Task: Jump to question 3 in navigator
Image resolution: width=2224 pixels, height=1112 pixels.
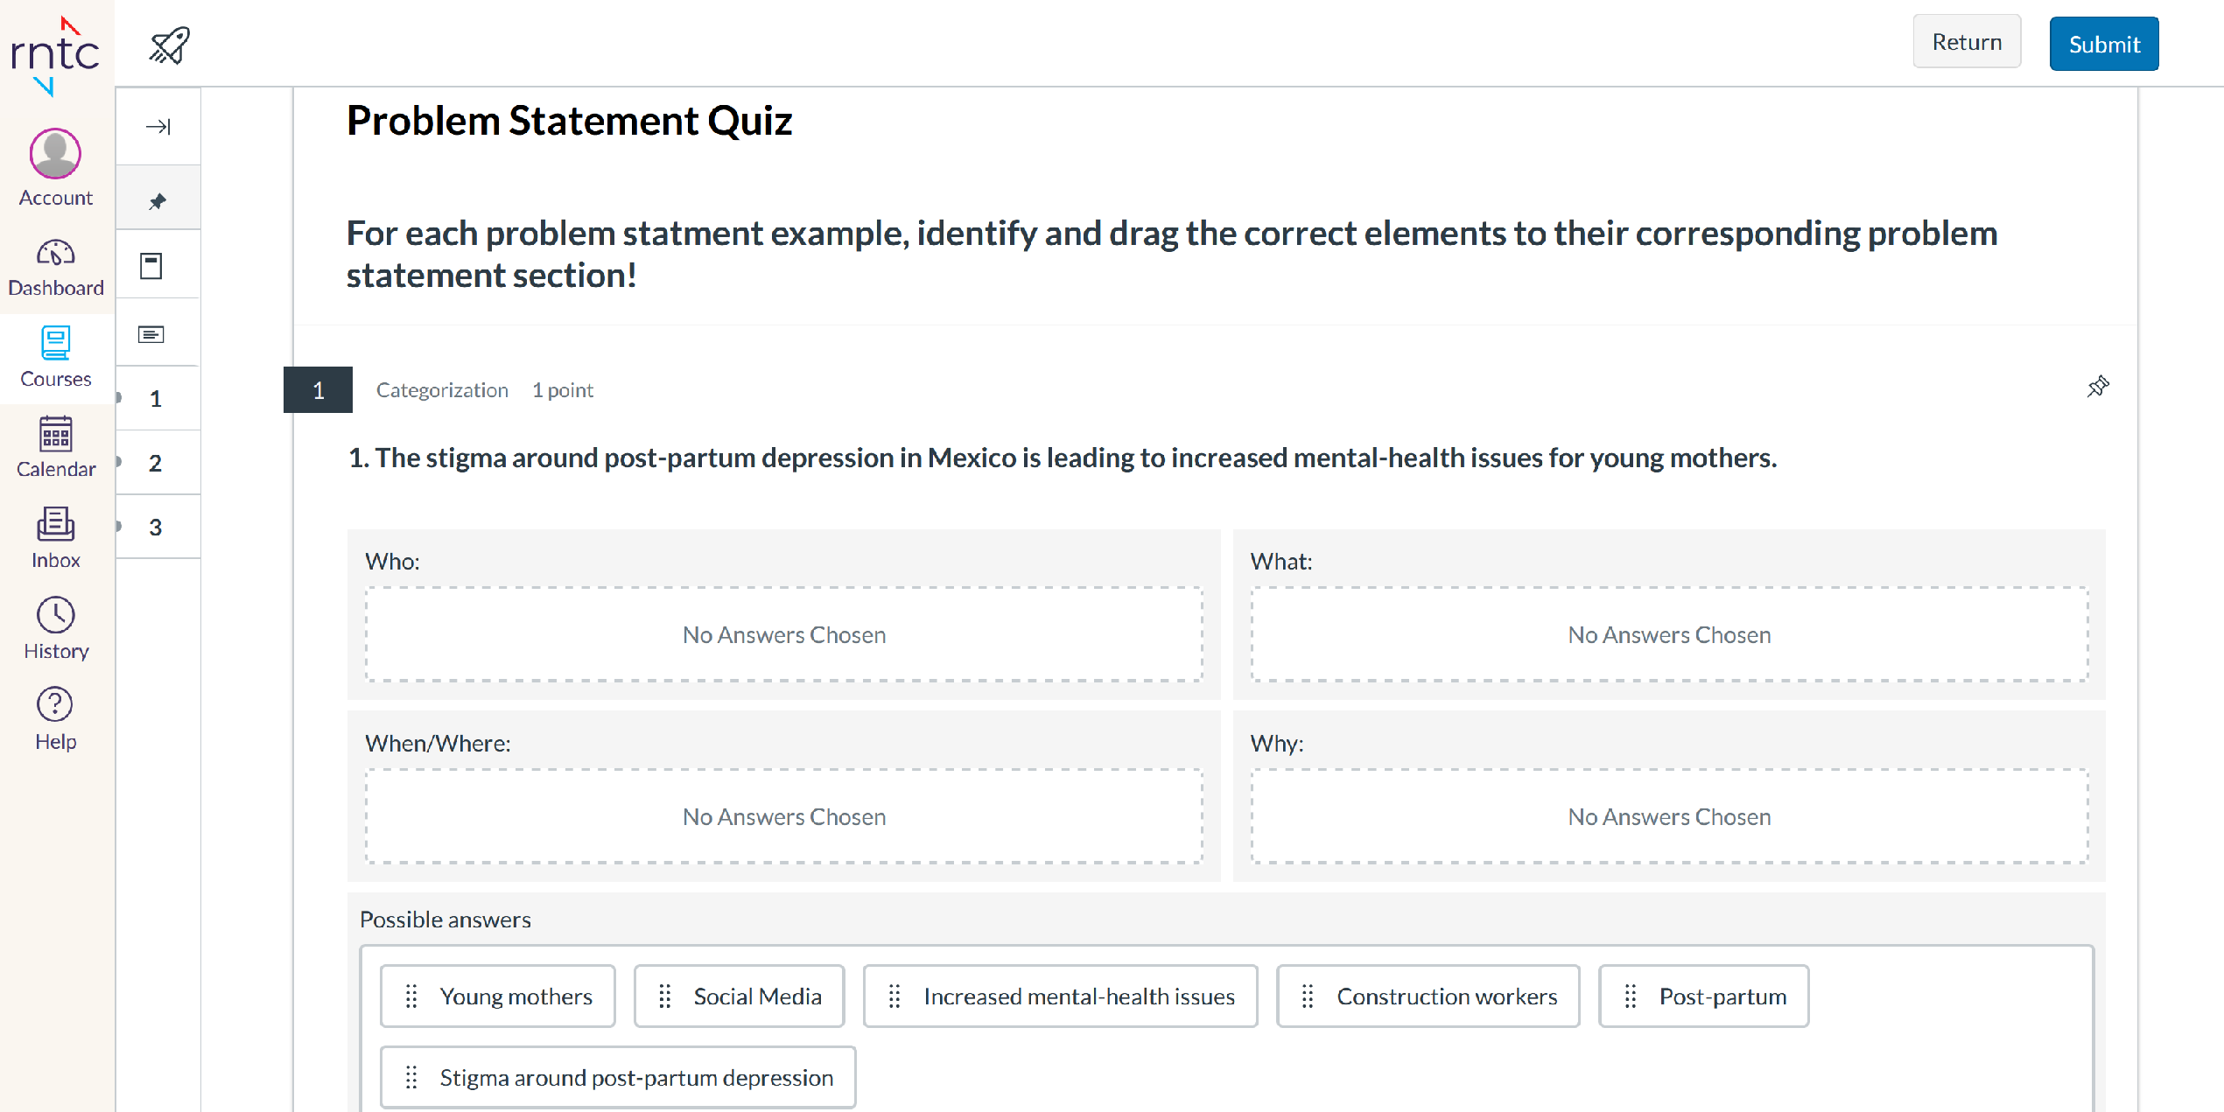Action: click(156, 527)
